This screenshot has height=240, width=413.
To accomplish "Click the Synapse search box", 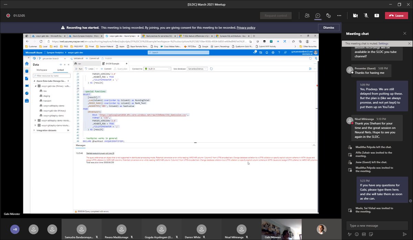I will coord(178,52).
